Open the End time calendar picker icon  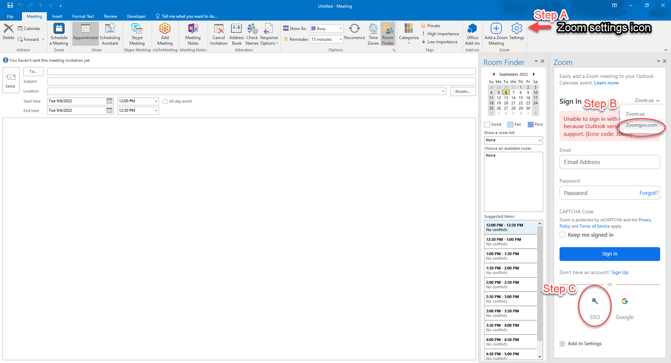109,111
